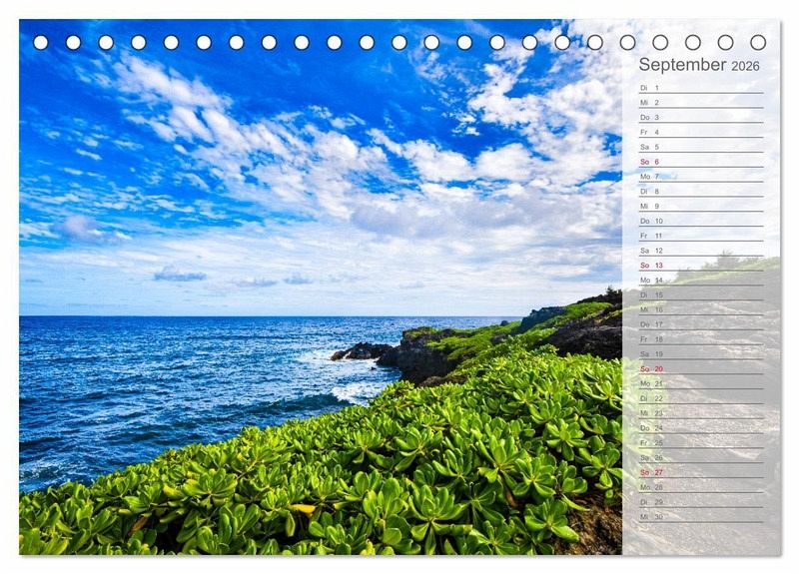Click the last row, Mi 30

(x=699, y=516)
